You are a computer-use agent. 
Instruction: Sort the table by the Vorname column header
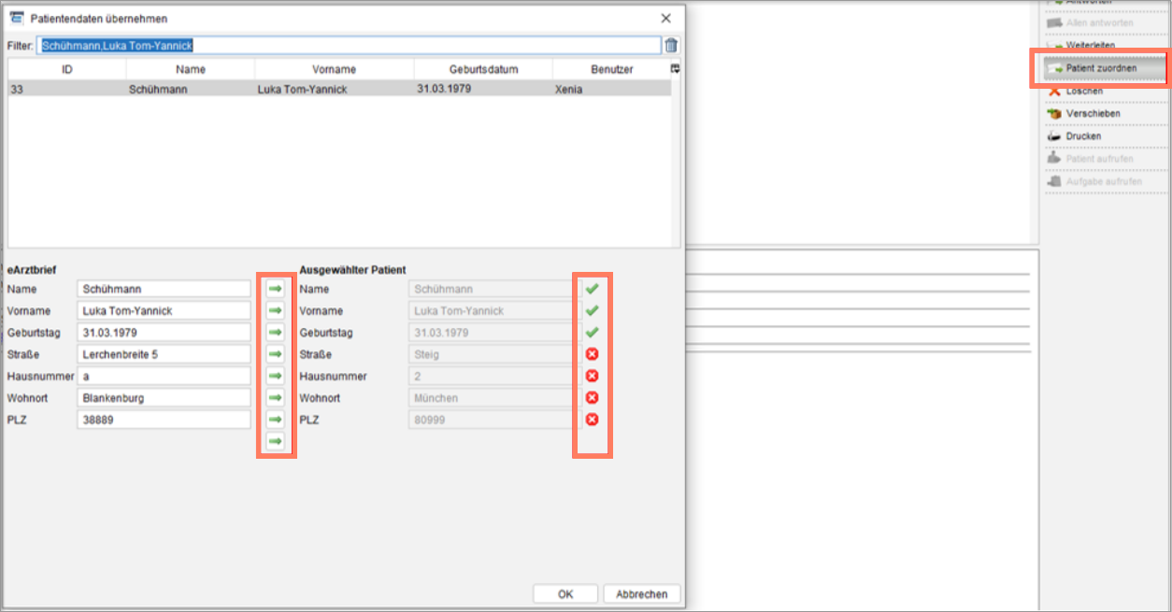click(334, 69)
